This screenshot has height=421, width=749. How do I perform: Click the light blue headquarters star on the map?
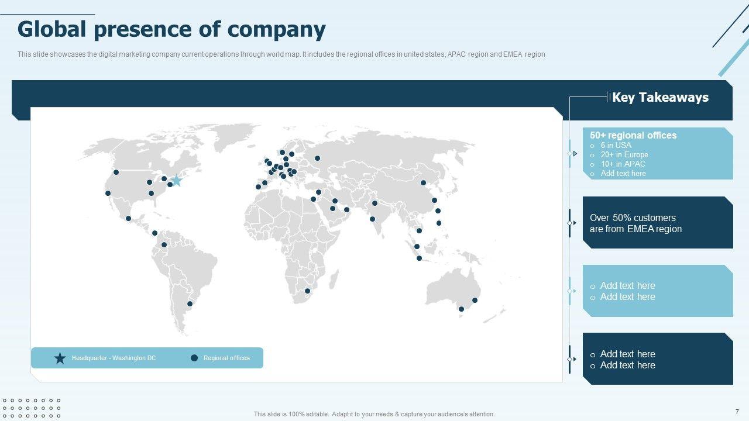coord(176,181)
